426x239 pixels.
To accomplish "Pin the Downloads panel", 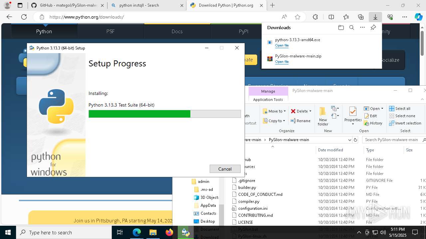I will tap(373, 28).
